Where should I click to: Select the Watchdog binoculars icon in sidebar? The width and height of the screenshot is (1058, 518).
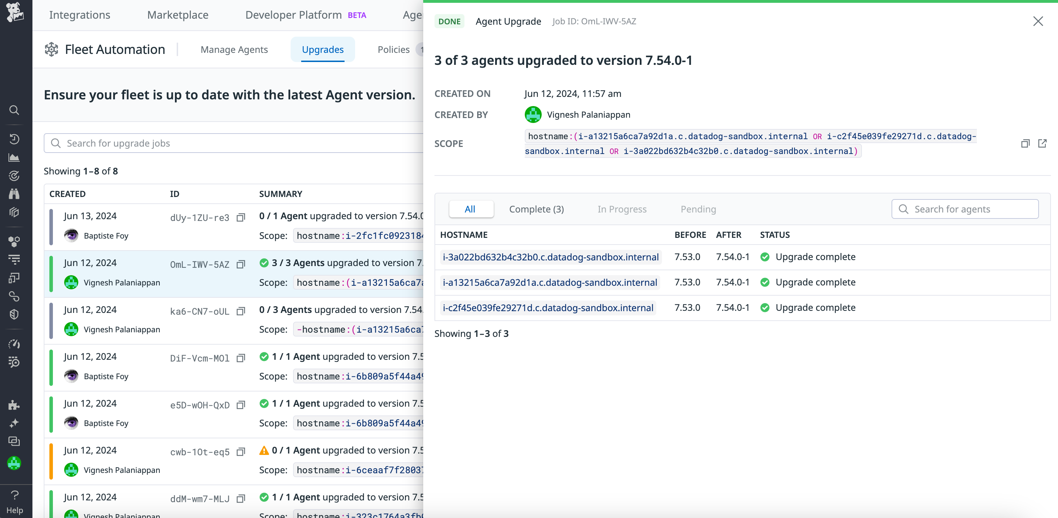(x=14, y=194)
